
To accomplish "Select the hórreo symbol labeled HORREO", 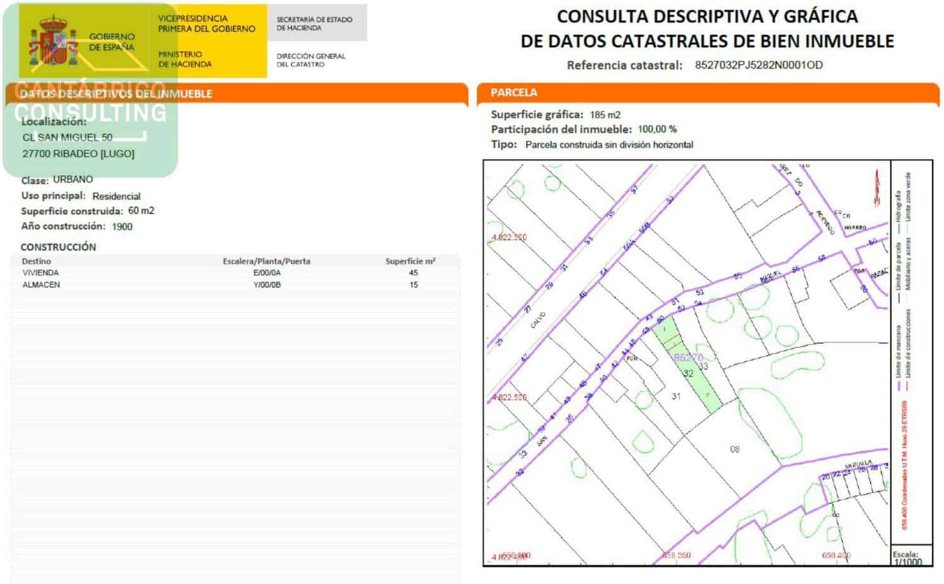I will click(855, 228).
